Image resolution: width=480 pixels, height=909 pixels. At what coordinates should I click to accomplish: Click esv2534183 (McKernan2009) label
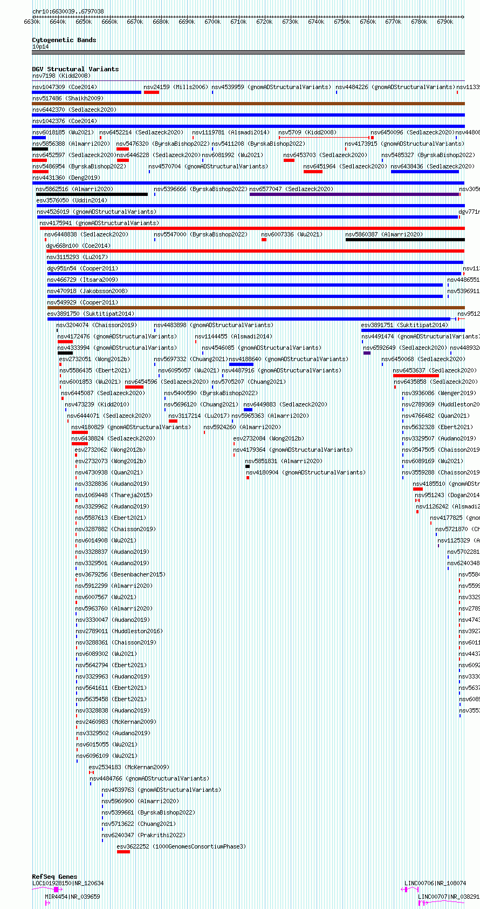(129, 767)
